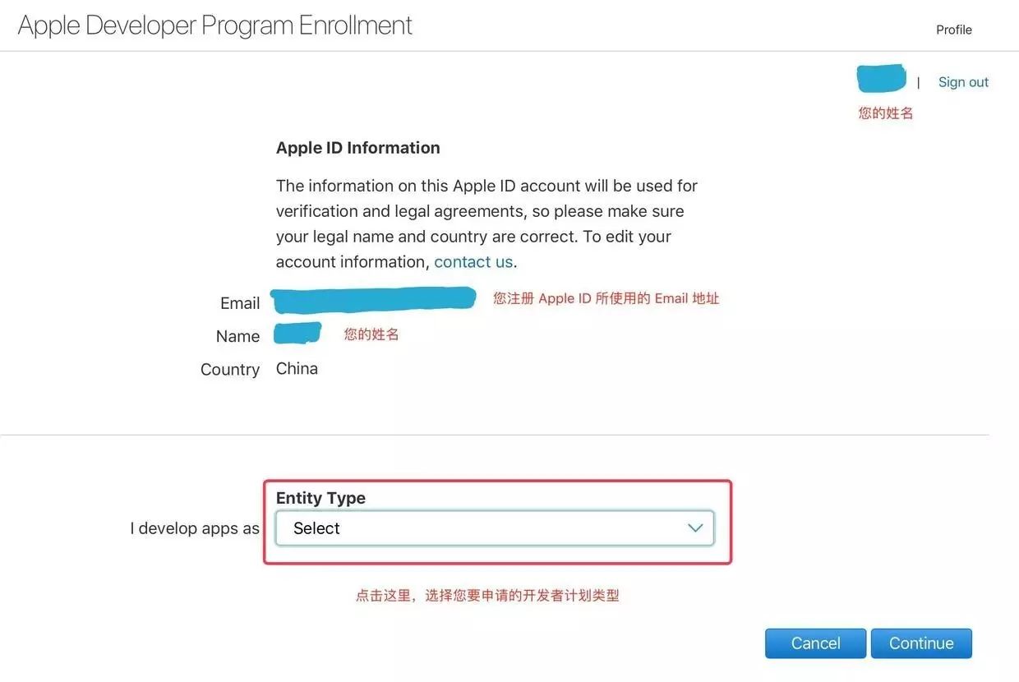Click the dropdown chevron arrow in Entity Type
The width and height of the screenshot is (1019, 682).
pyautogui.click(x=695, y=528)
